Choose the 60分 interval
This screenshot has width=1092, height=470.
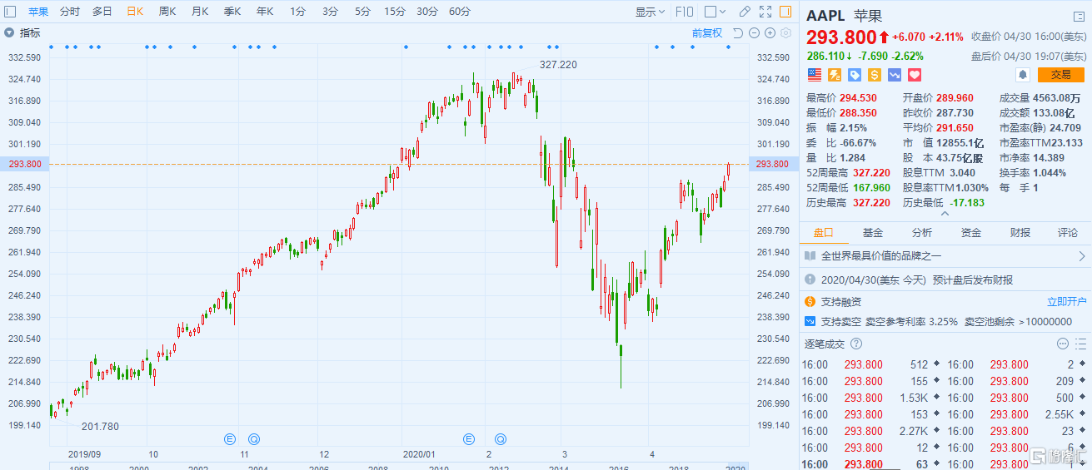pyautogui.click(x=460, y=12)
